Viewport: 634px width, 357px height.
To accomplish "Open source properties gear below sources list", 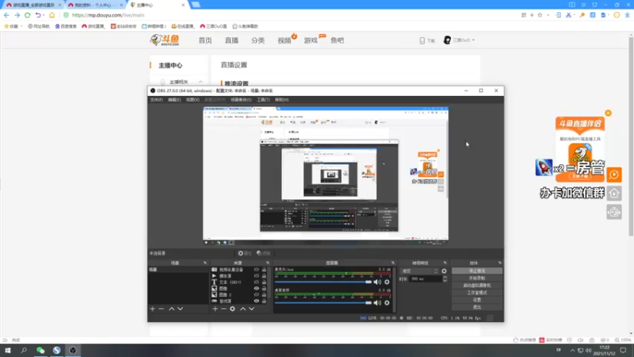I will pos(232,309).
